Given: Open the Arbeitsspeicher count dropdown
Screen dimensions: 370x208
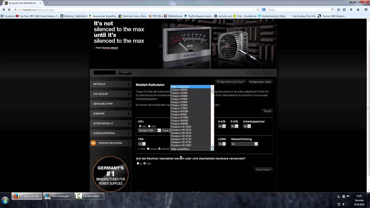Looking at the screenshot, I should [x=247, y=126].
